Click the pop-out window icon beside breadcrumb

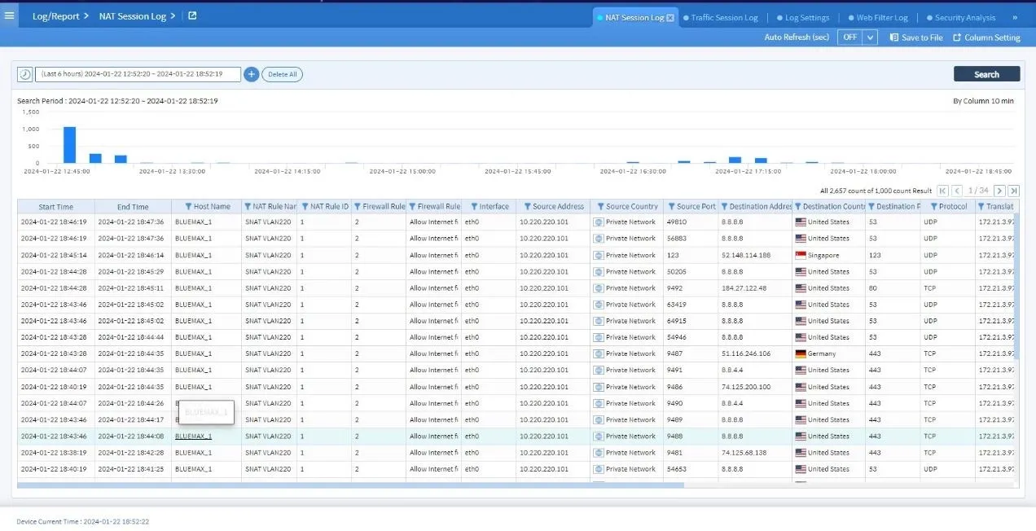pos(192,15)
